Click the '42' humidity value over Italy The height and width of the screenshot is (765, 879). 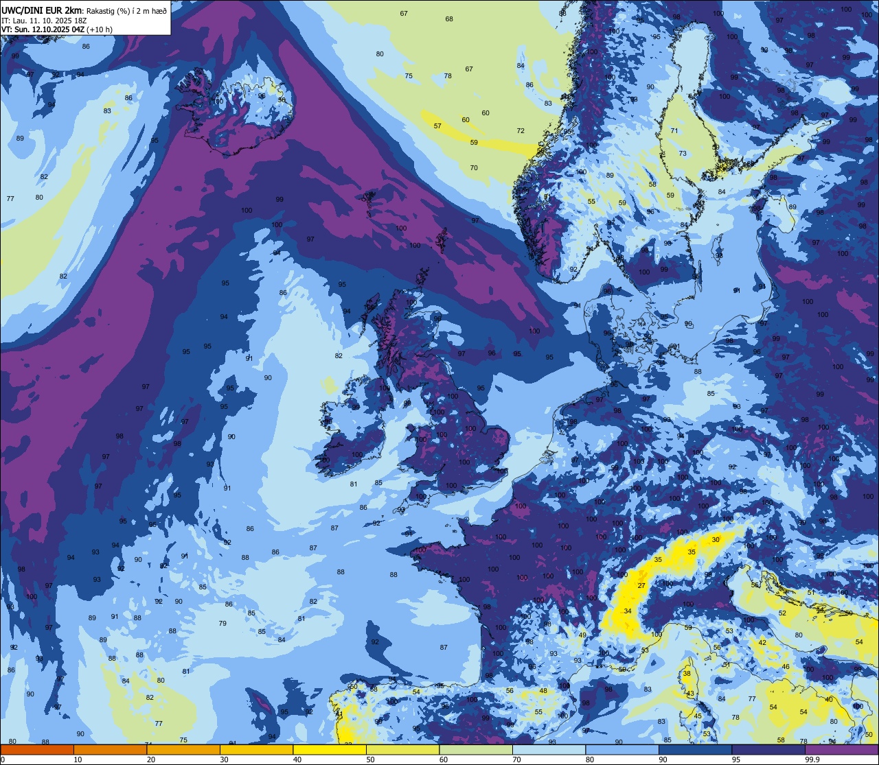[x=762, y=642]
